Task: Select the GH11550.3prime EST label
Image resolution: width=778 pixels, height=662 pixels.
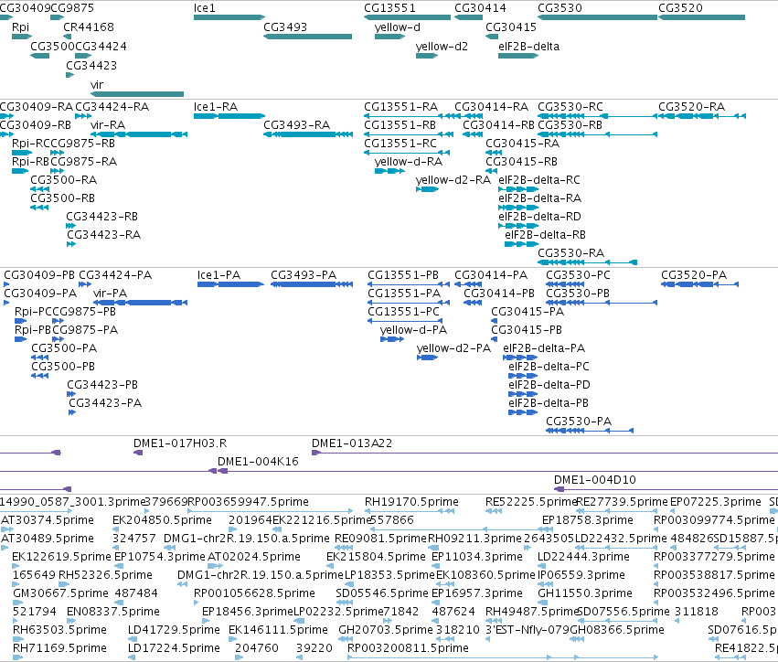Action: click(585, 593)
